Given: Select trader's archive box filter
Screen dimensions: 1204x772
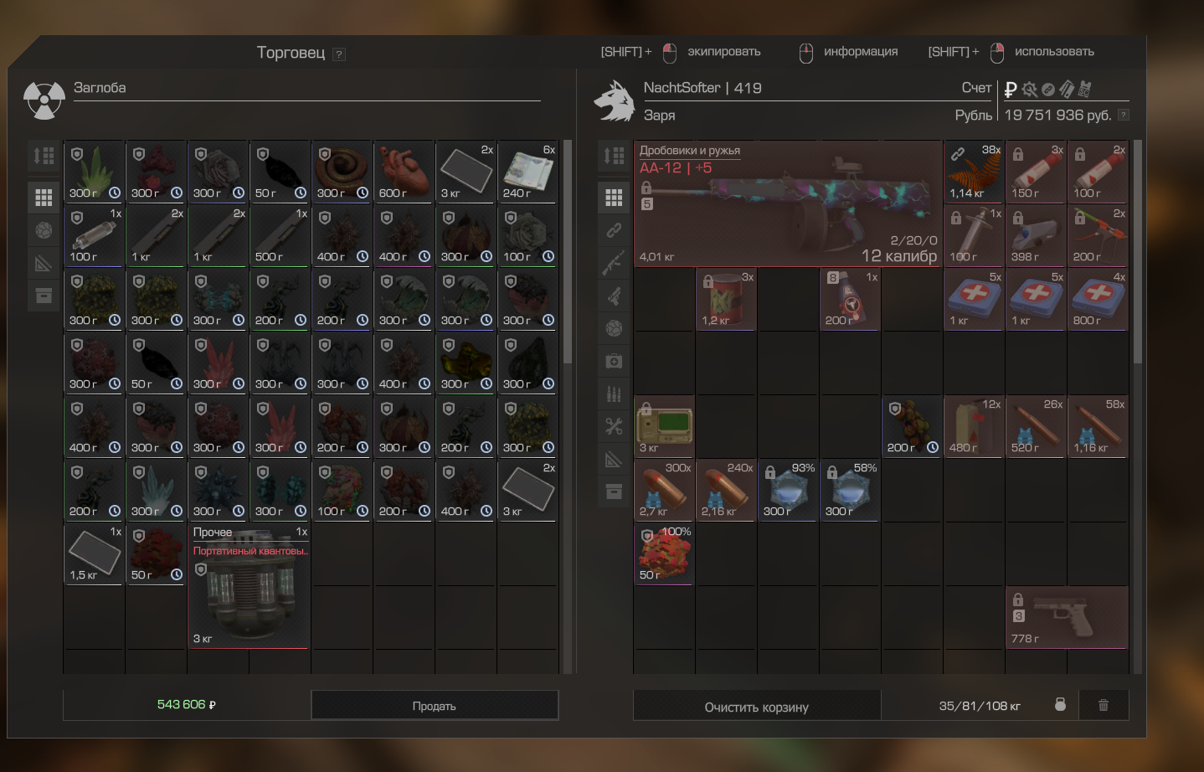Looking at the screenshot, I should point(44,296).
